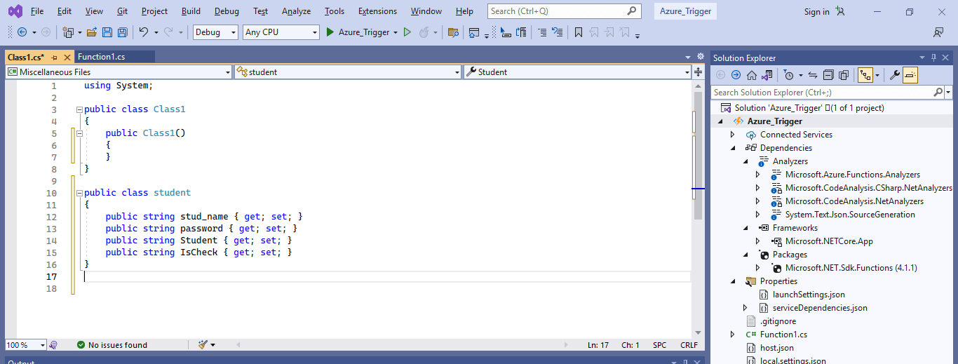Click the Collapse All icon in Solution Explorer

coord(828,75)
